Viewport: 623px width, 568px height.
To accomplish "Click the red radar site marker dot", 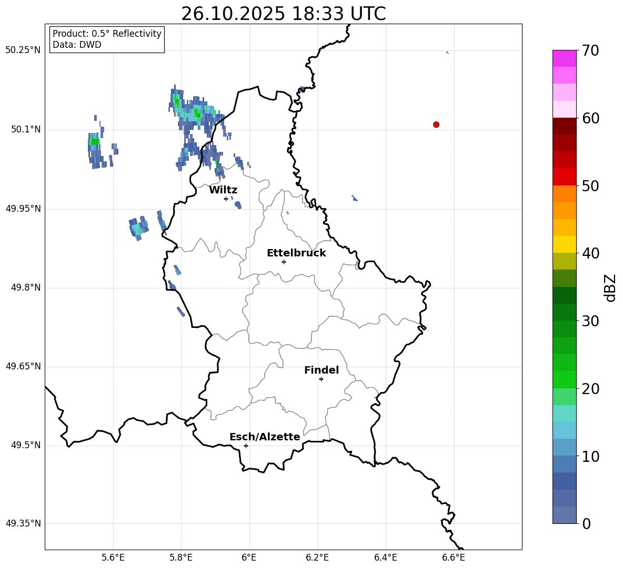I will [x=436, y=125].
